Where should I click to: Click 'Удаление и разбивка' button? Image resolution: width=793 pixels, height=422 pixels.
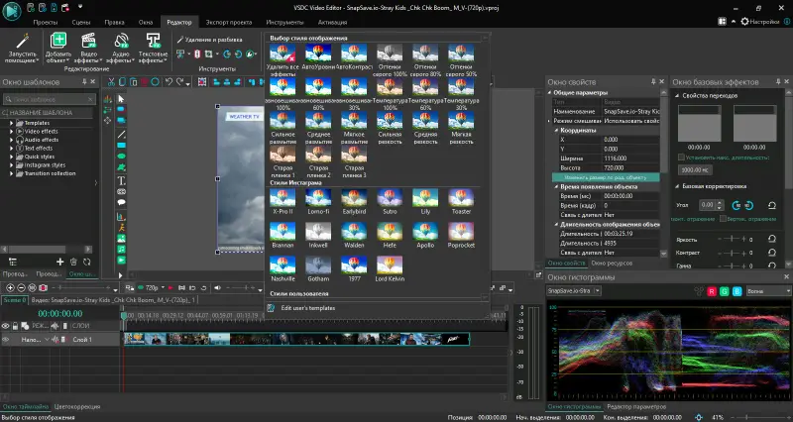[209, 40]
